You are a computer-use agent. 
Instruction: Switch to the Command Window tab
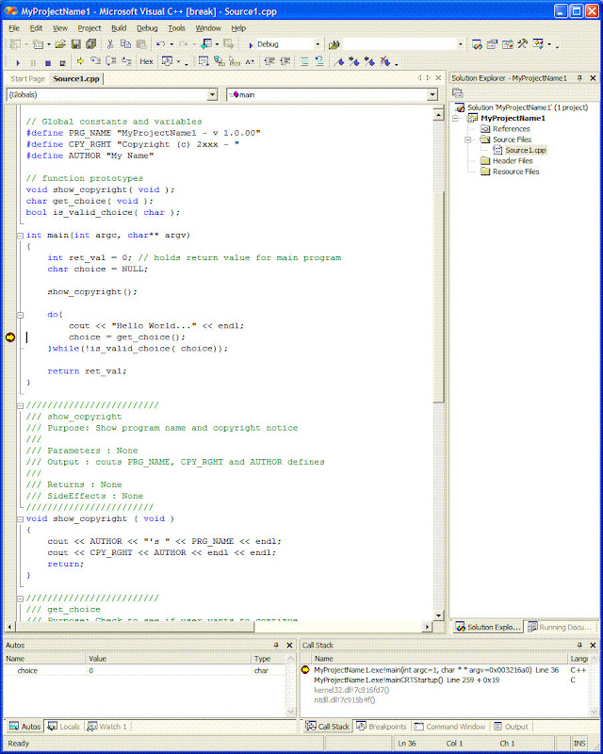tap(450, 726)
